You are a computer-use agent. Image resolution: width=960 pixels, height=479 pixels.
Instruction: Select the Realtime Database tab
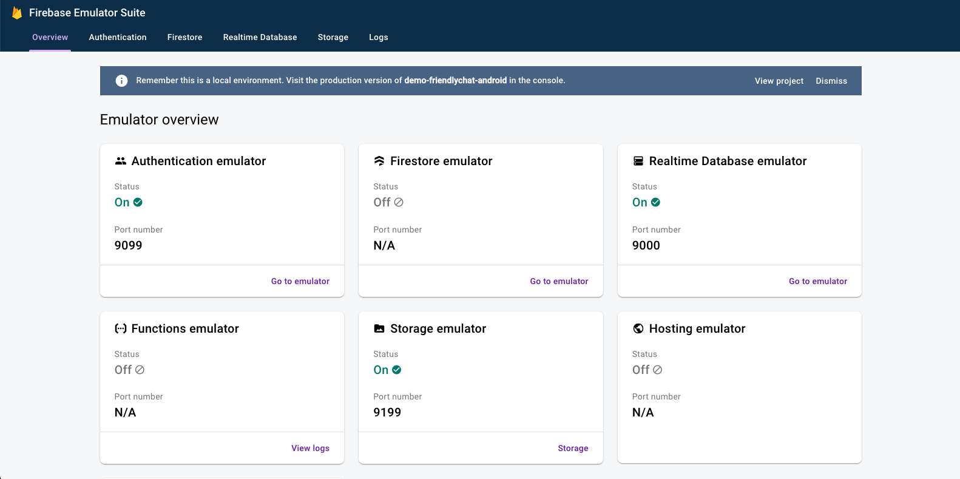(260, 37)
